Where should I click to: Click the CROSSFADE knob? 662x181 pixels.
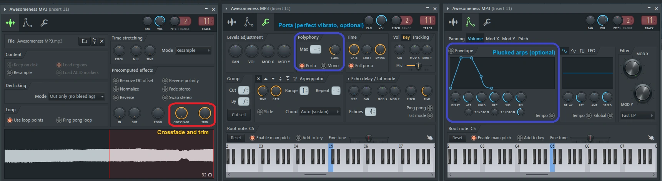pos(181,113)
